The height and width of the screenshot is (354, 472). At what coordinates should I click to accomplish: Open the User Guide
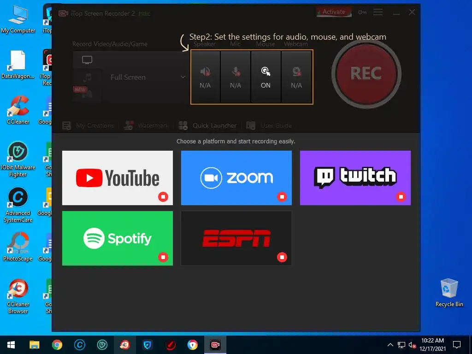tap(269, 125)
